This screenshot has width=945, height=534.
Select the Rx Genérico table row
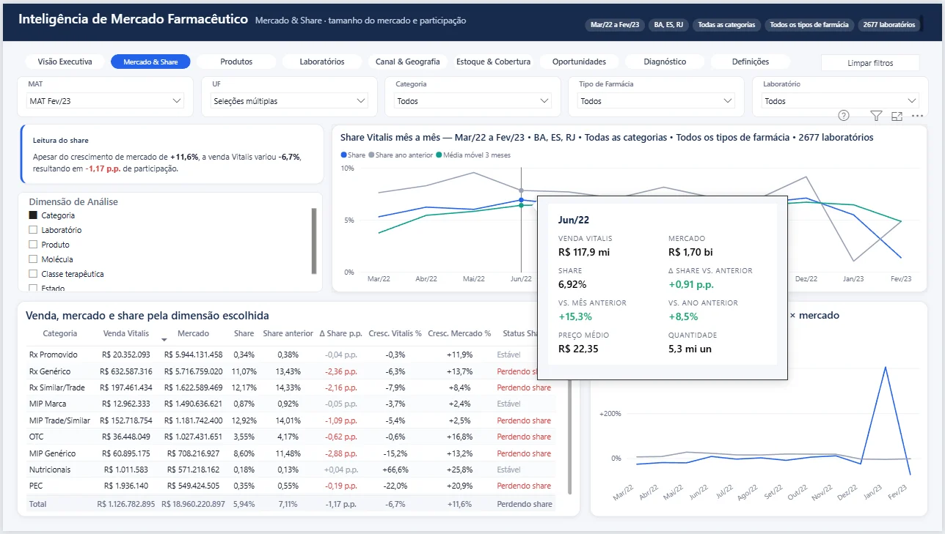(291, 371)
